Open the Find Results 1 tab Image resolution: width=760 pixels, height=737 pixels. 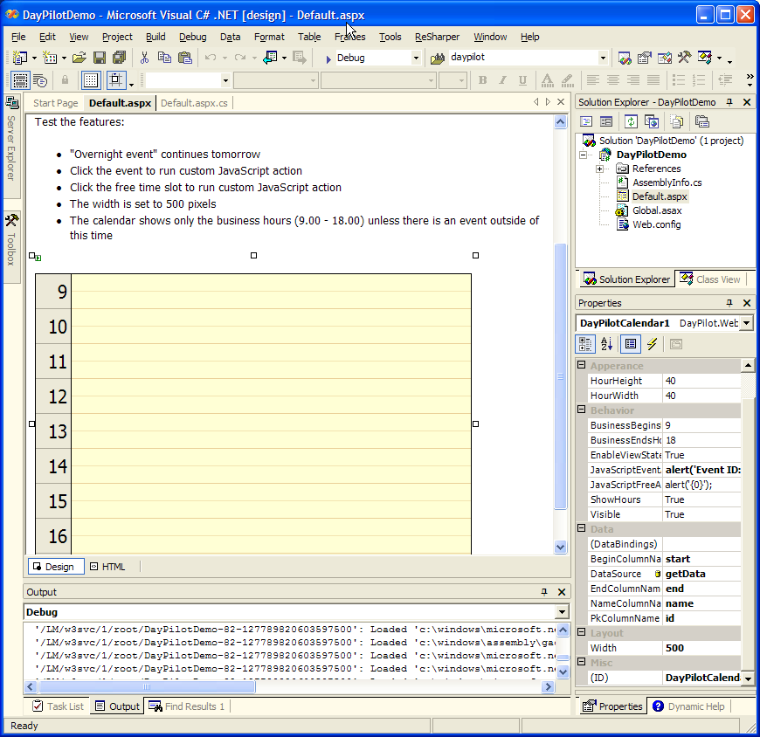187,706
